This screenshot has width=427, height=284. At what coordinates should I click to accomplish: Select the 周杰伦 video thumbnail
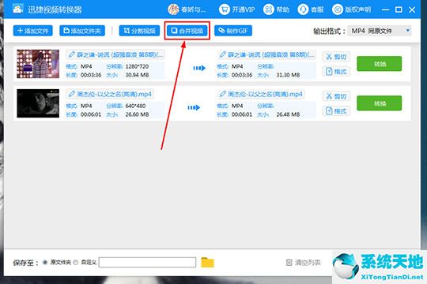point(38,103)
